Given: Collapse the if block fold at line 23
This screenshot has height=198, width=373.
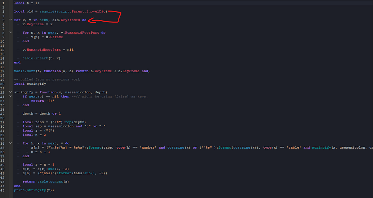Looking at the screenshot, I should click(10, 96).
